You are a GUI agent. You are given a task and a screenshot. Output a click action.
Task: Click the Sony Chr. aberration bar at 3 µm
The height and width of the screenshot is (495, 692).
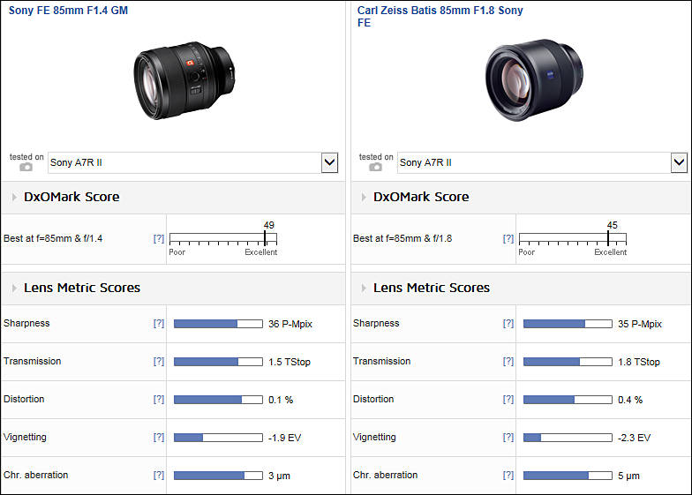pyautogui.click(x=219, y=476)
